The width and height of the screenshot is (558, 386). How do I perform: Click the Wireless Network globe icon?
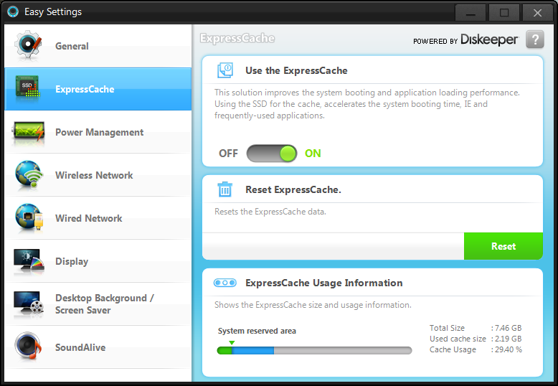29,176
